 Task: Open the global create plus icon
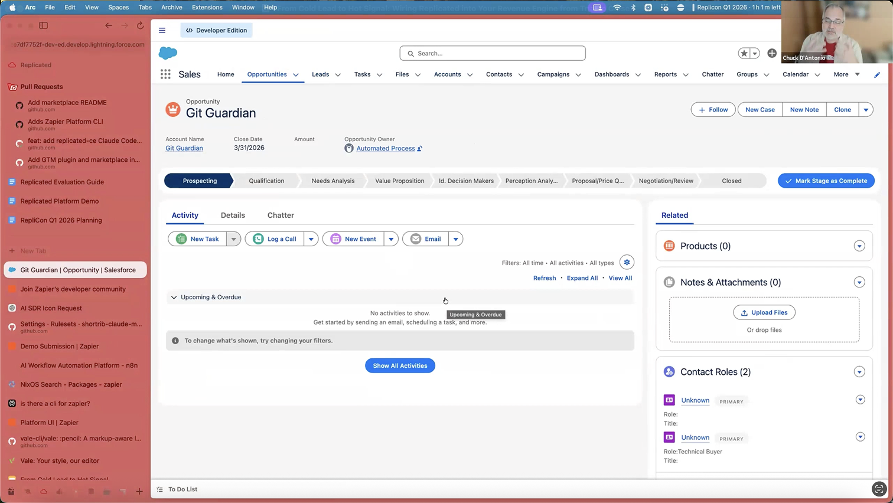[772, 53]
